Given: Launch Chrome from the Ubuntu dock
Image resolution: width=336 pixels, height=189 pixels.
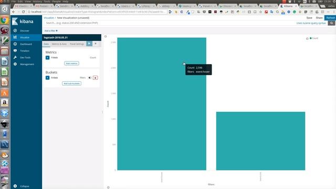Looking at the screenshot, I should coord(5,20).
